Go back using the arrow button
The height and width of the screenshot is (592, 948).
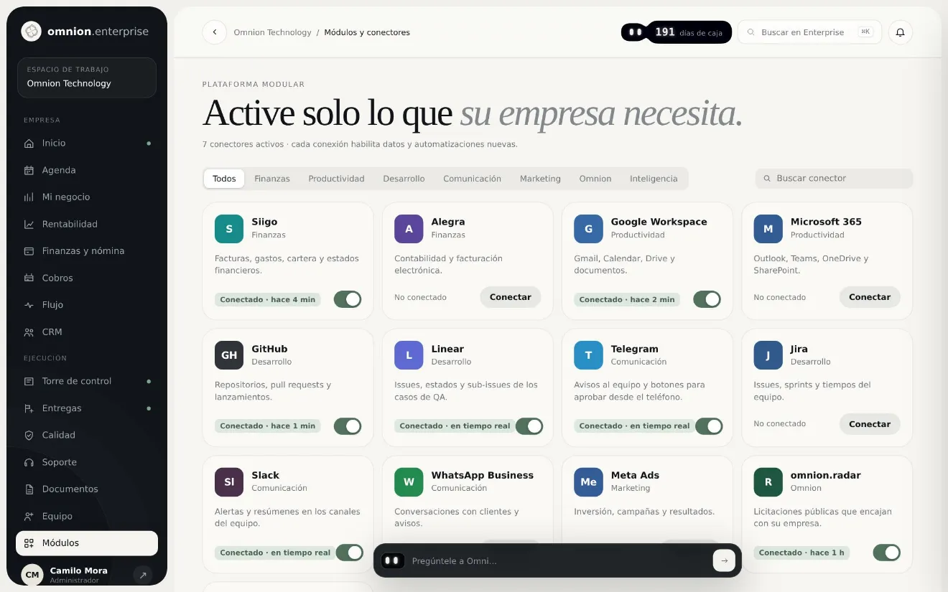[x=214, y=32]
